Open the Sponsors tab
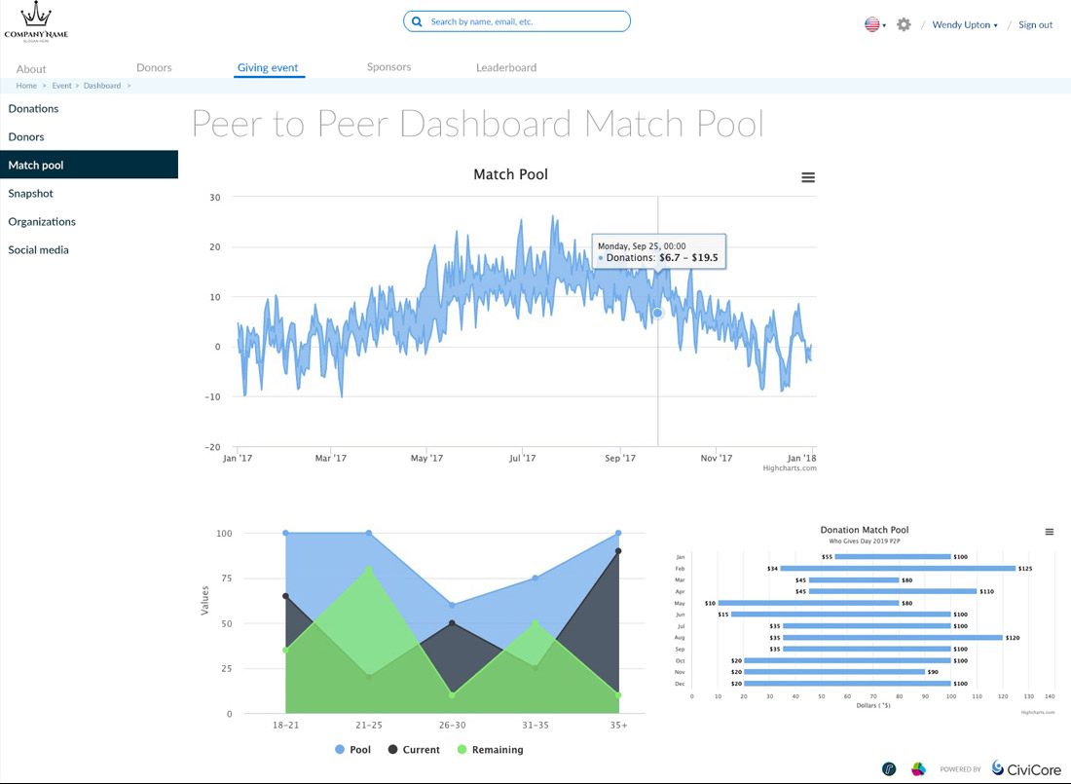 tap(388, 67)
